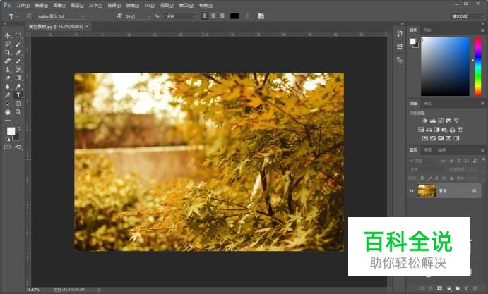Select the Blur tool
Image resolution: width=488 pixels, height=294 pixels.
click(8, 87)
